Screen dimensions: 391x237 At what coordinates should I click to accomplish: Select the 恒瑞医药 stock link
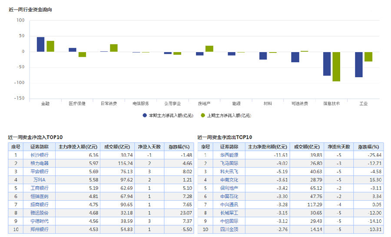[x=40, y=196]
